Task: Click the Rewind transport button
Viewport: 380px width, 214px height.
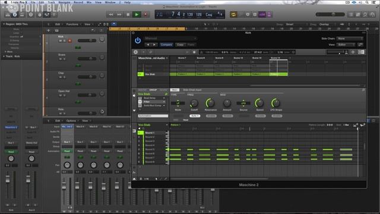Action: pyautogui.click(x=111, y=14)
